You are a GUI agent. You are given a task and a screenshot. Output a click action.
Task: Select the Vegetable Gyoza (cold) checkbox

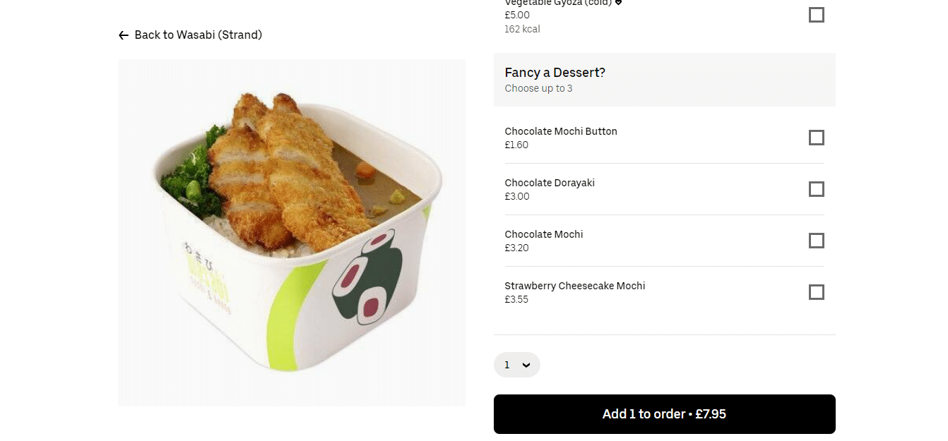816,14
